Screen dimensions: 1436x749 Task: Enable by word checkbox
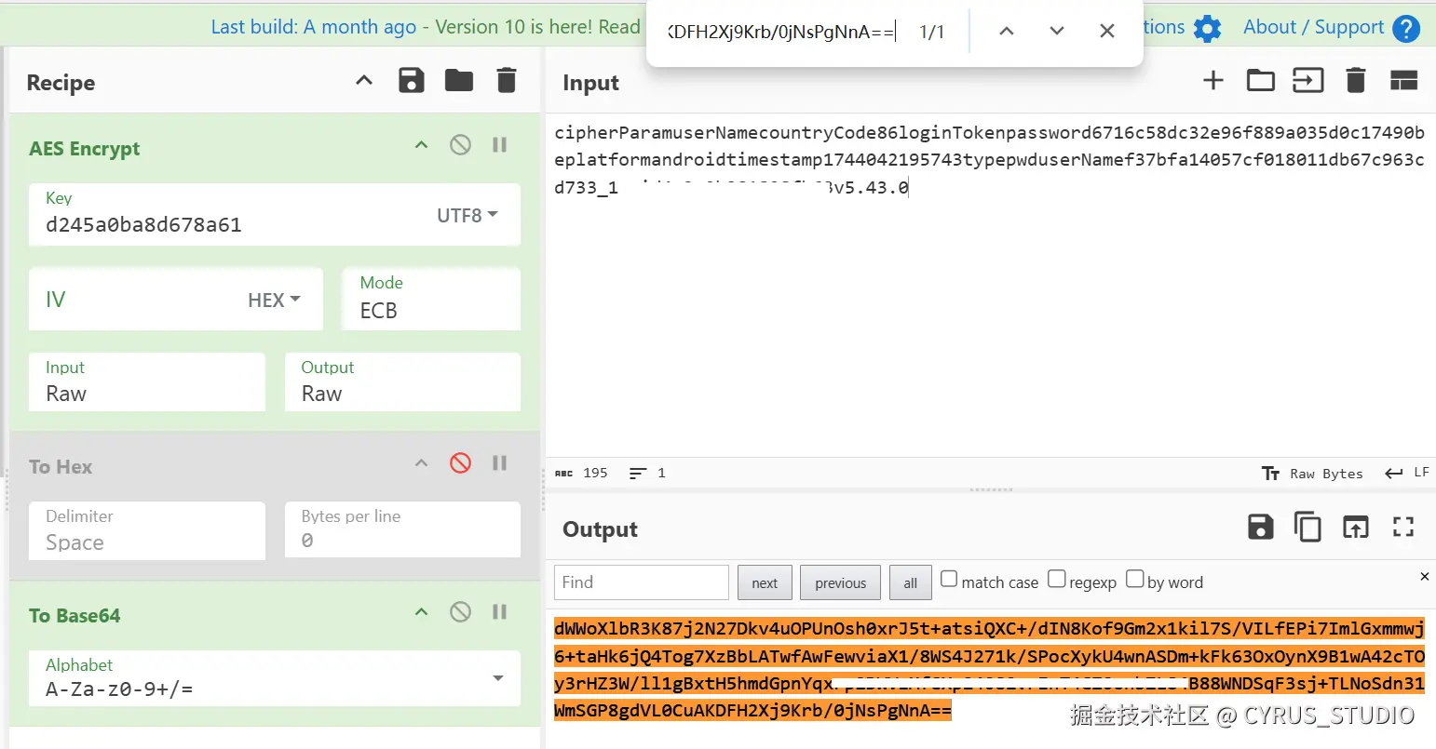(1134, 580)
